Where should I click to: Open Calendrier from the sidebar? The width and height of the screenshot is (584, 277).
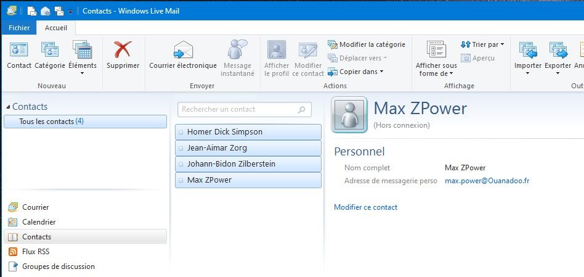[x=39, y=222]
